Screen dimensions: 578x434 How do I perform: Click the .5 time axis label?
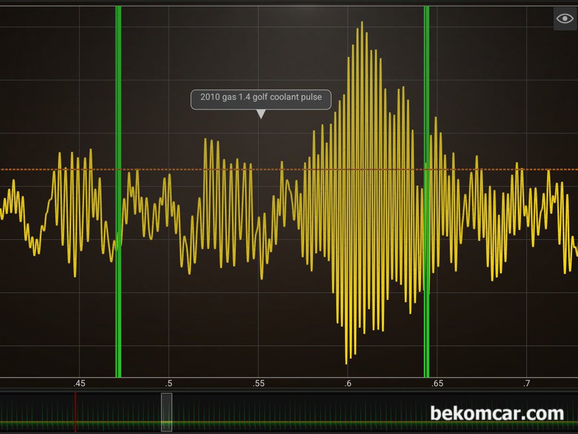point(169,384)
